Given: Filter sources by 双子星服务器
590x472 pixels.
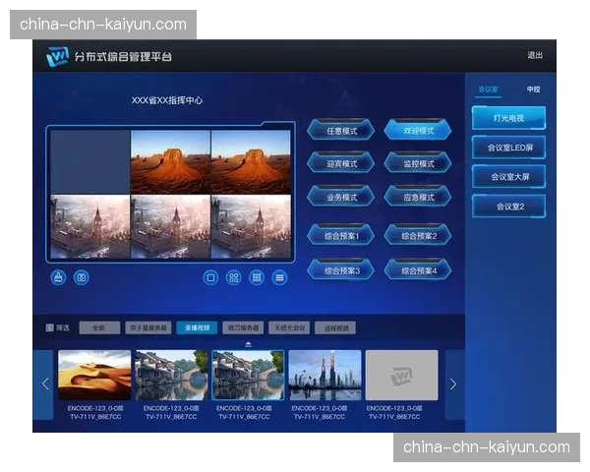Looking at the screenshot, I should pos(148,327).
